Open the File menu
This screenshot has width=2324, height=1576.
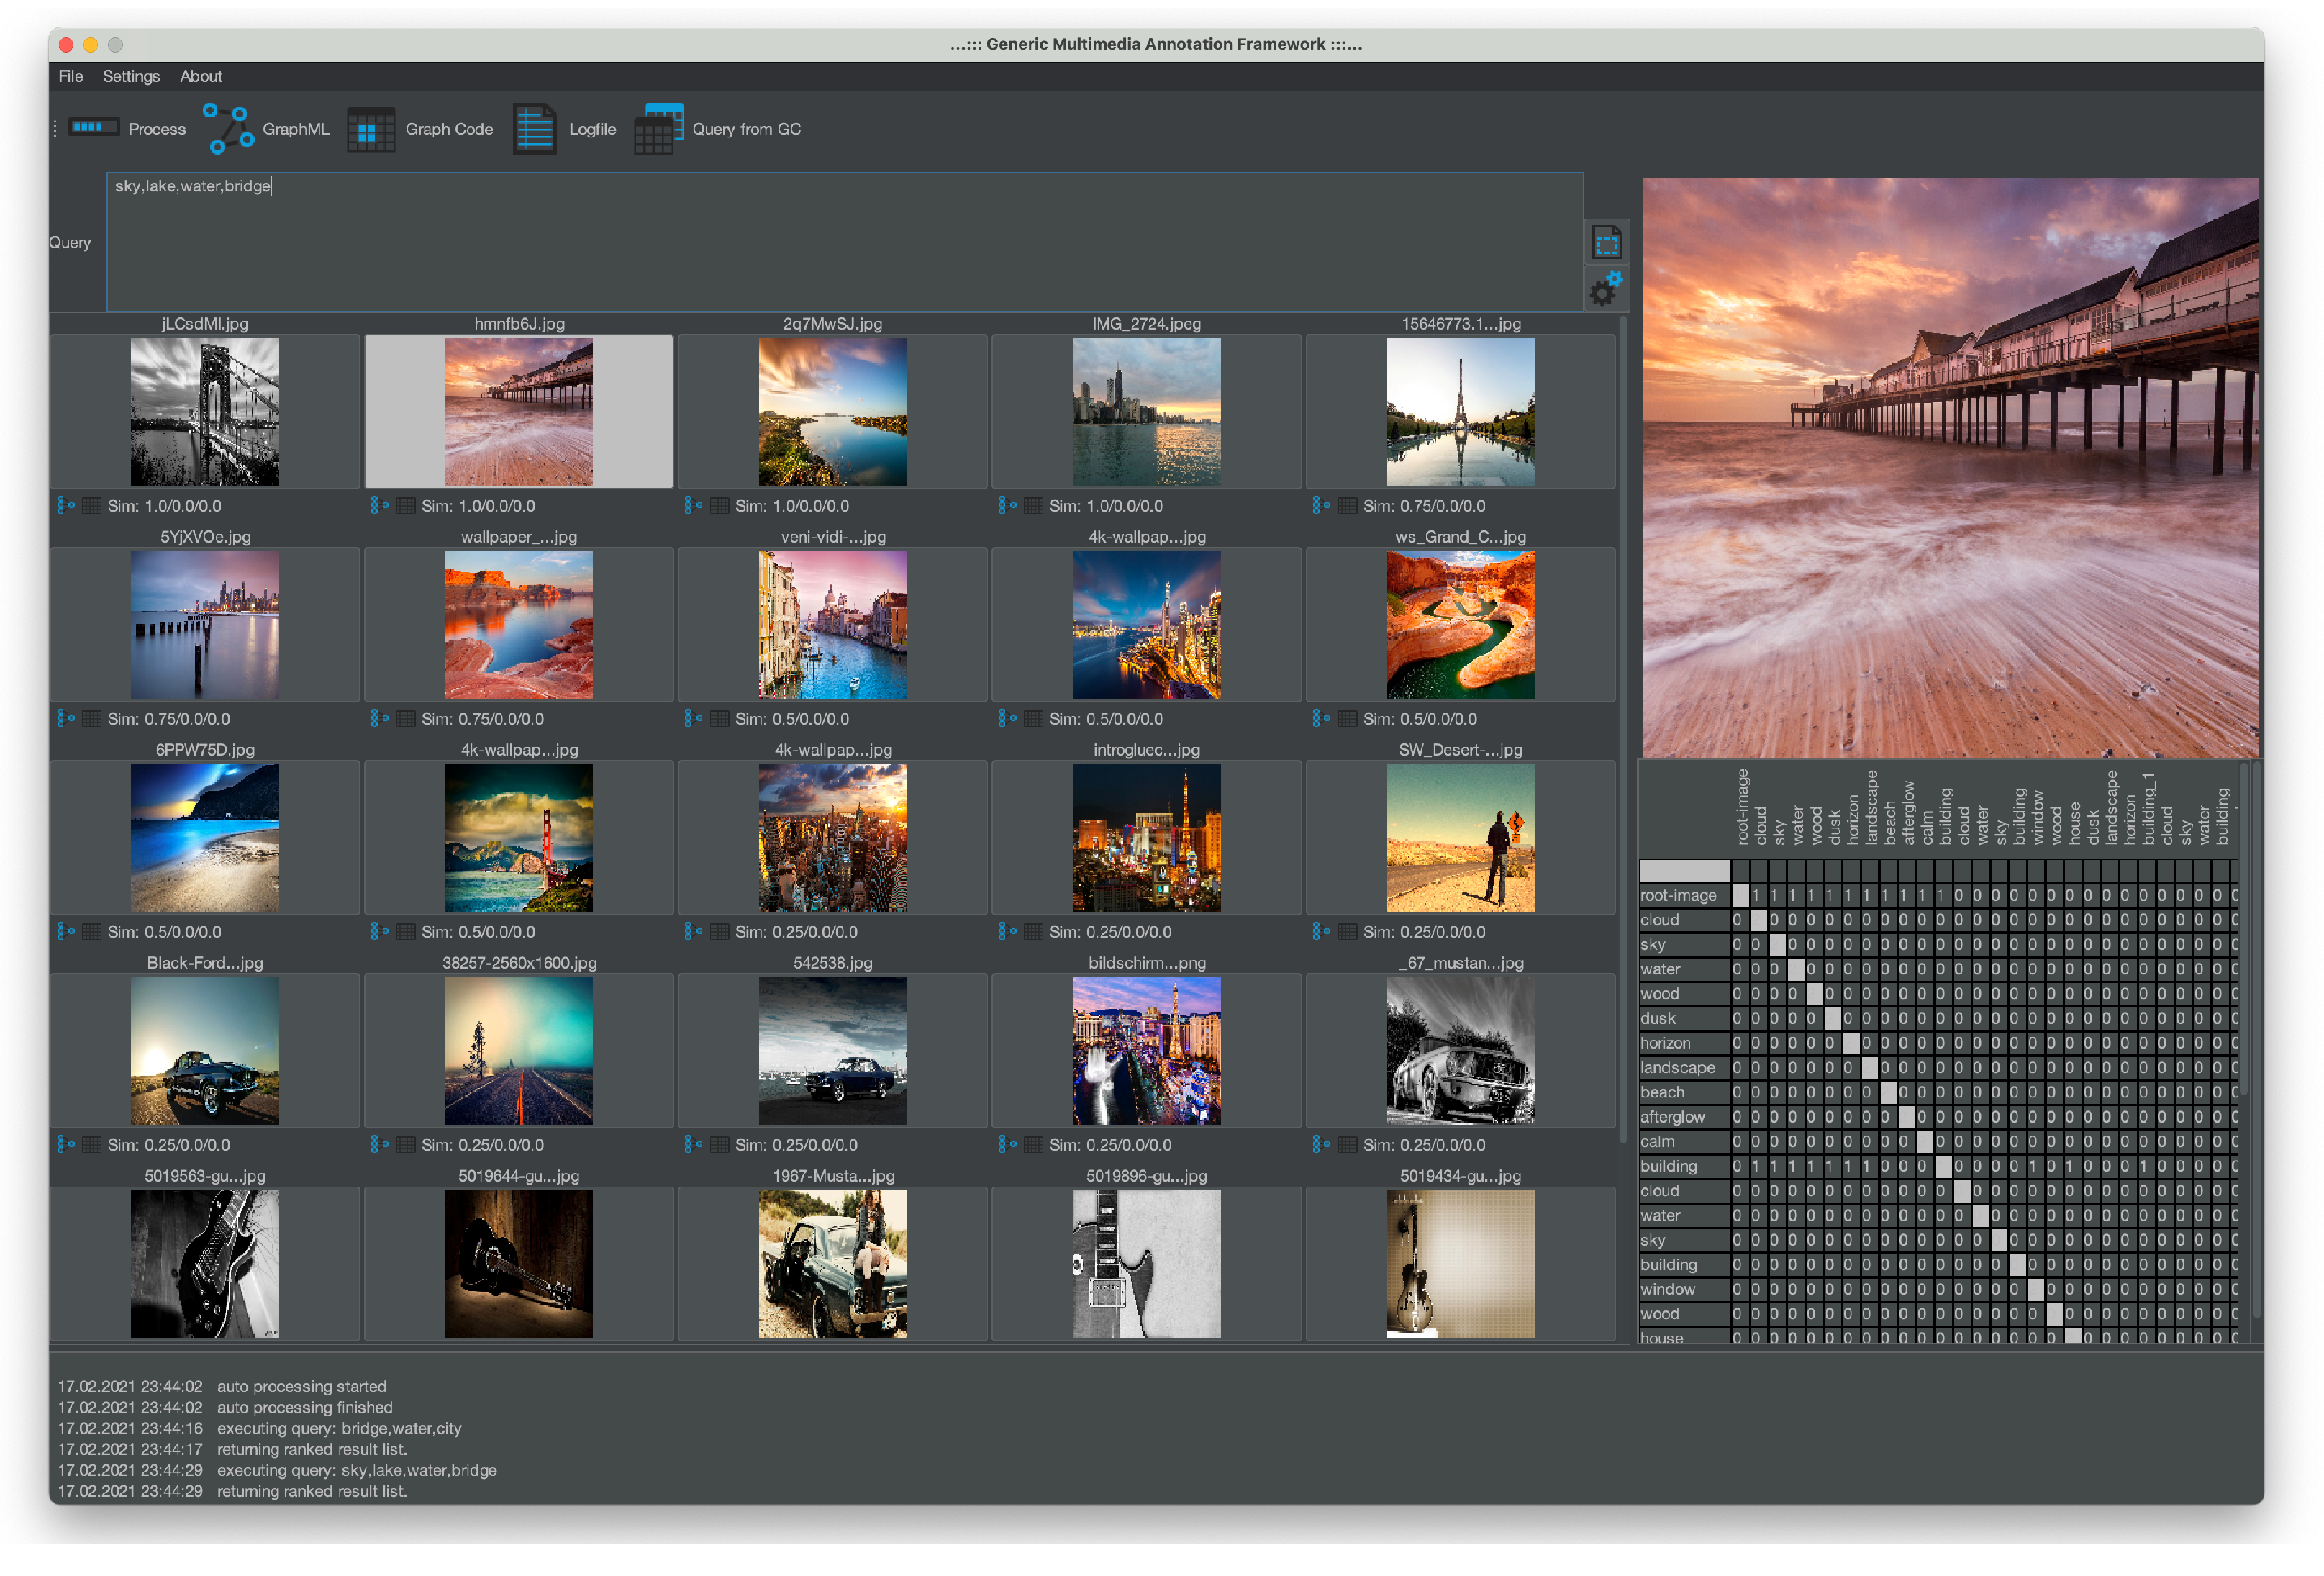[x=70, y=76]
